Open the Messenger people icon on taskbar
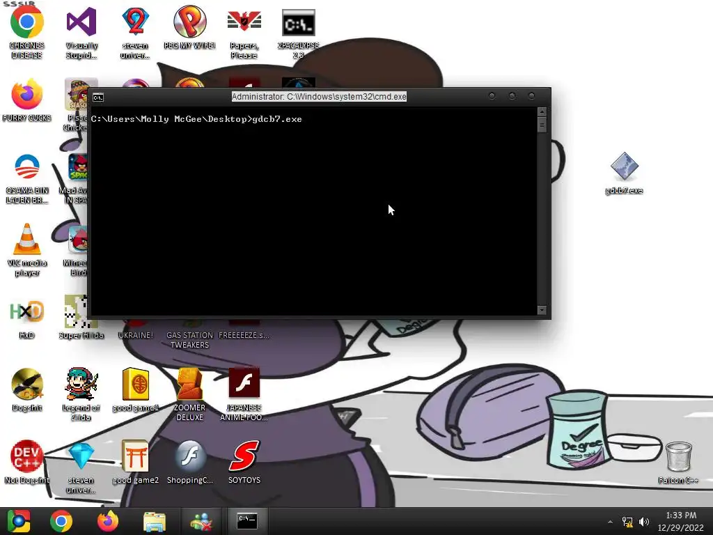The width and height of the screenshot is (713, 535). point(201,521)
